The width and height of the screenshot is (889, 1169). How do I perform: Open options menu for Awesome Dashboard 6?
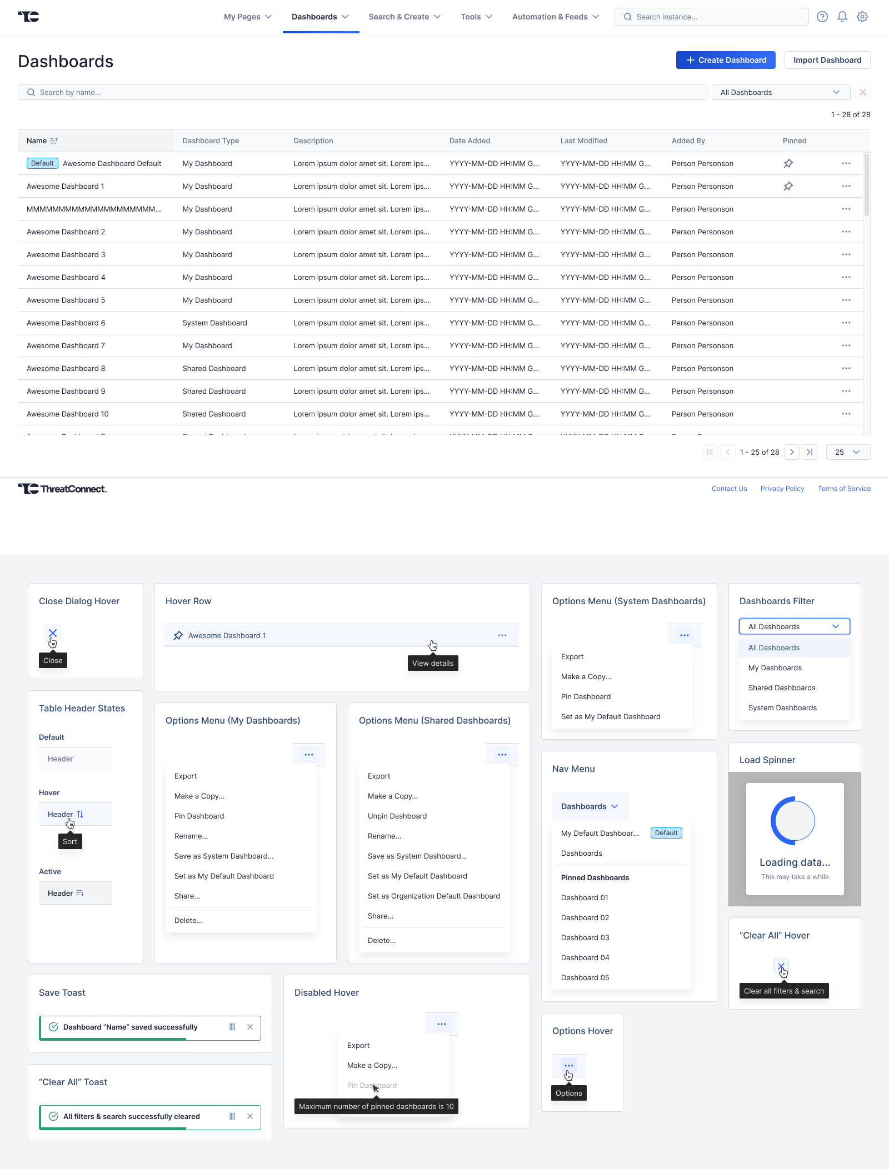coord(846,323)
